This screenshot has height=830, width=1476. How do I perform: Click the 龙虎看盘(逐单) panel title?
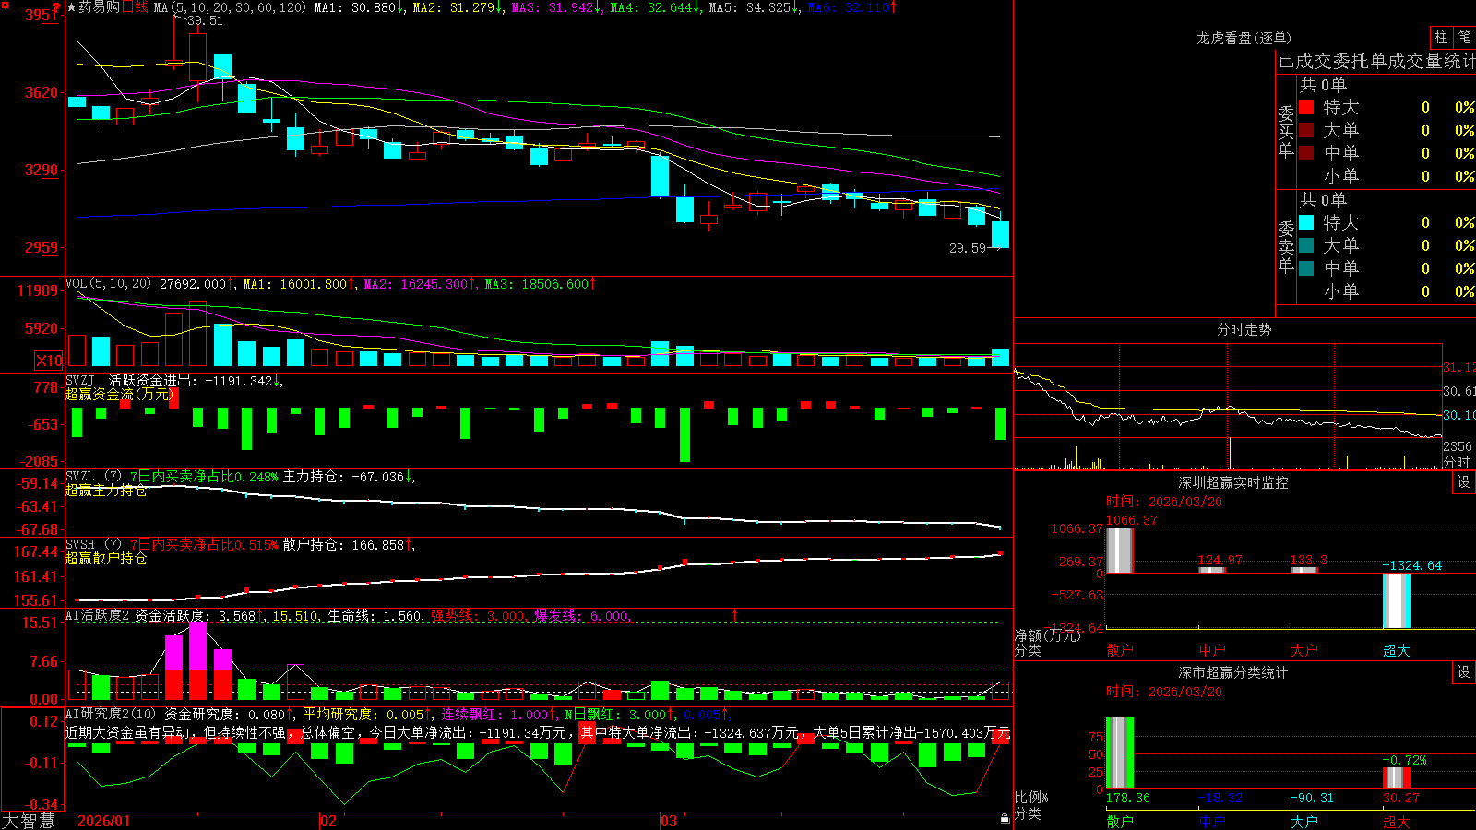pyautogui.click(x=1244, y=38)
